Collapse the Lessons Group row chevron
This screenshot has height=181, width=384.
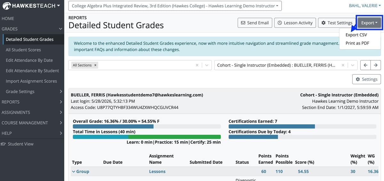pyautogui.click(x=74, y=171)
